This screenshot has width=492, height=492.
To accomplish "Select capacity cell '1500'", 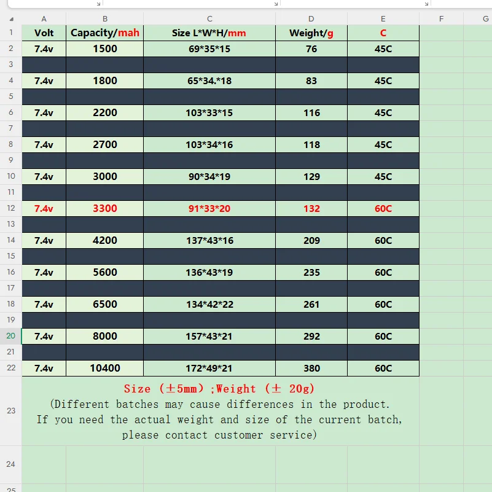I will pos(105,49).
